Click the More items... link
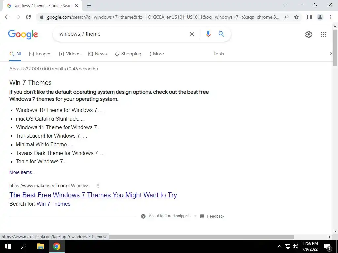 (x=22, y=172)
